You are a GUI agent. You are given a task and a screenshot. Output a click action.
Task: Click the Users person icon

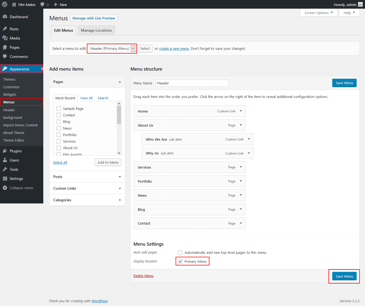tap(5, 160)
